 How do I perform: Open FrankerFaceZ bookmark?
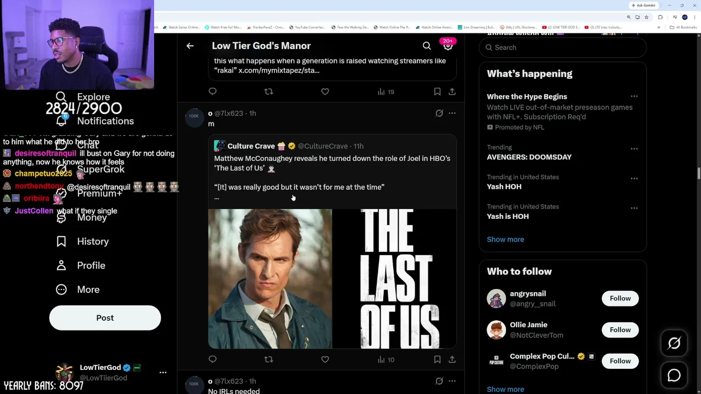266,27
